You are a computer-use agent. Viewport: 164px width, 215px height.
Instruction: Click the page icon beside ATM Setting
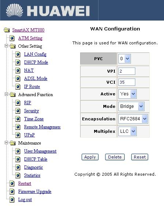12,38
